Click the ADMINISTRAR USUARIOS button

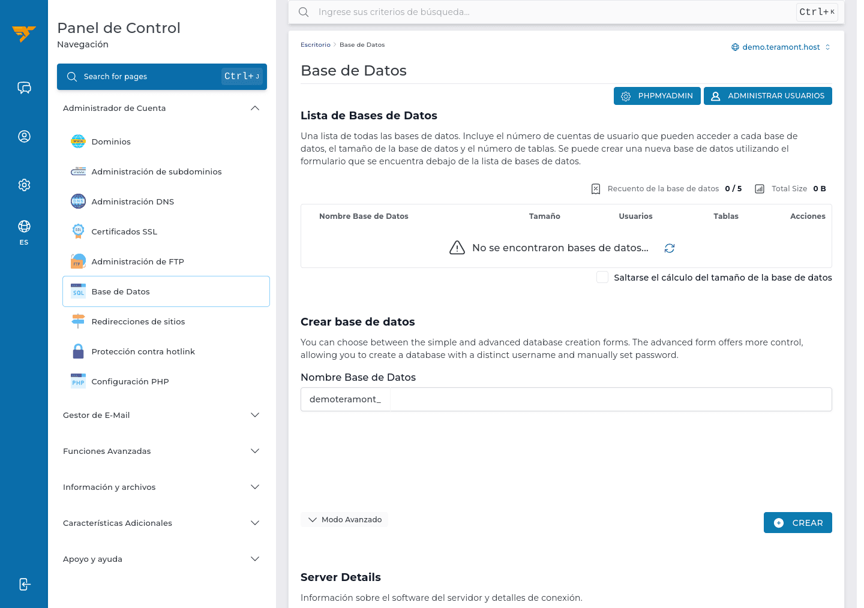coord(768,96)
